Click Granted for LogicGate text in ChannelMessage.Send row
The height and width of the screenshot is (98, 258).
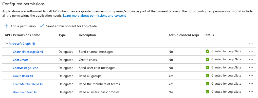[226, 51]
